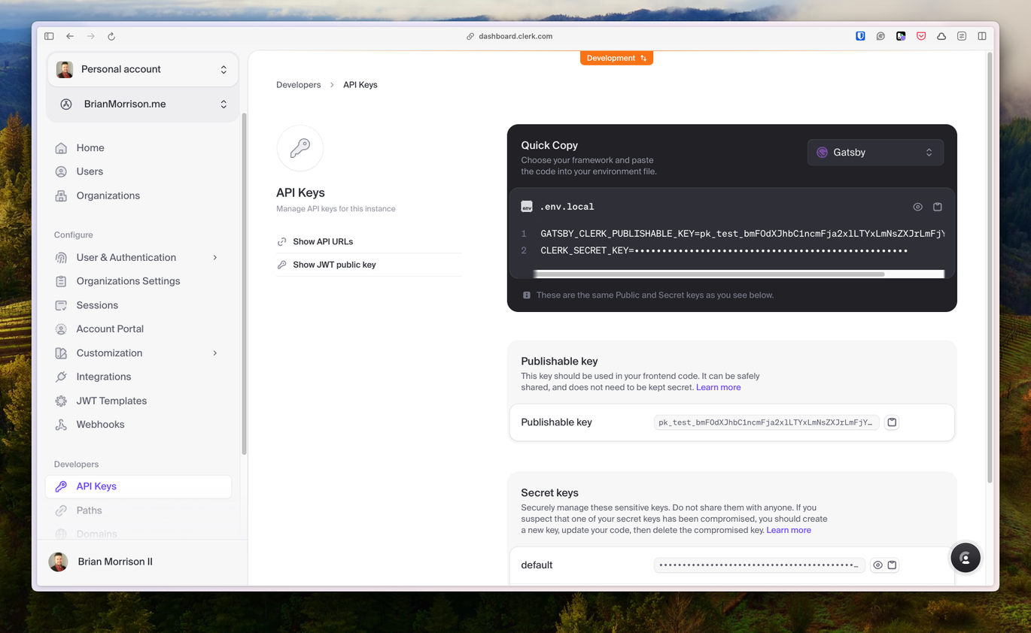Image resolution: width=1031 pixels, height=633 pixels.
Task: Copy the default secret key
Action: [x=892, y=565]
